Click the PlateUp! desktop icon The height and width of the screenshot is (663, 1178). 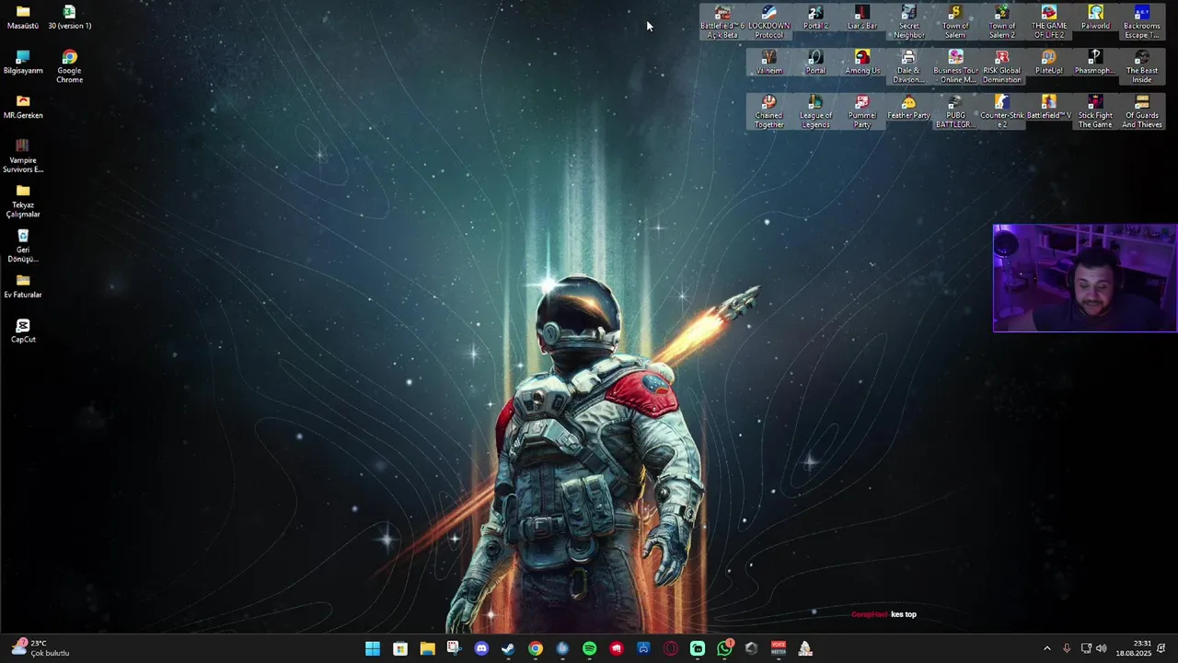click(x=1048, y=63)
